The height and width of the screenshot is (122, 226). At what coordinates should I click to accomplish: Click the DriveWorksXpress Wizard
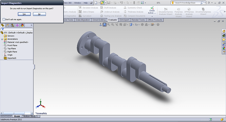203,11
